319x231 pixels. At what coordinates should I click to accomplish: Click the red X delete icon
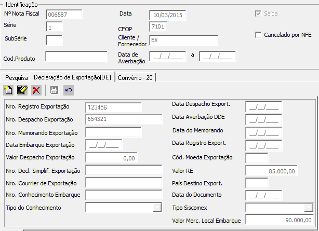coord(36,90)
